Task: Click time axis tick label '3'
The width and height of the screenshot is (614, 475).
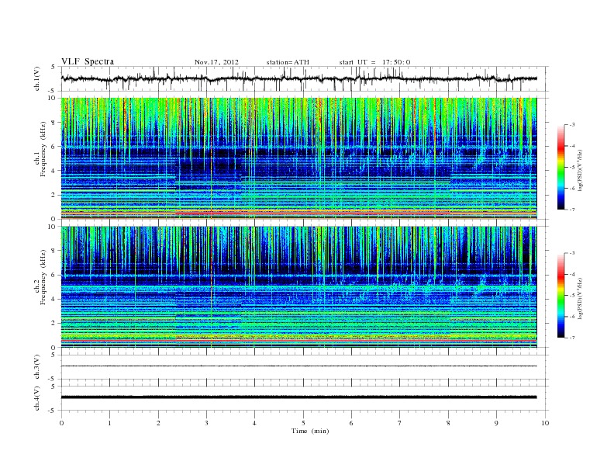Action: pyautogui.click(x=206, y=423)
